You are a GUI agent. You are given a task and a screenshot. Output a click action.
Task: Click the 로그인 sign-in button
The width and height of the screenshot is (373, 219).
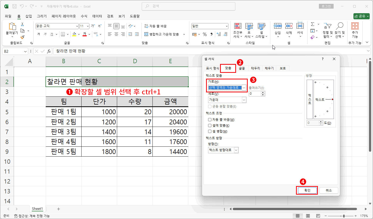326,6
